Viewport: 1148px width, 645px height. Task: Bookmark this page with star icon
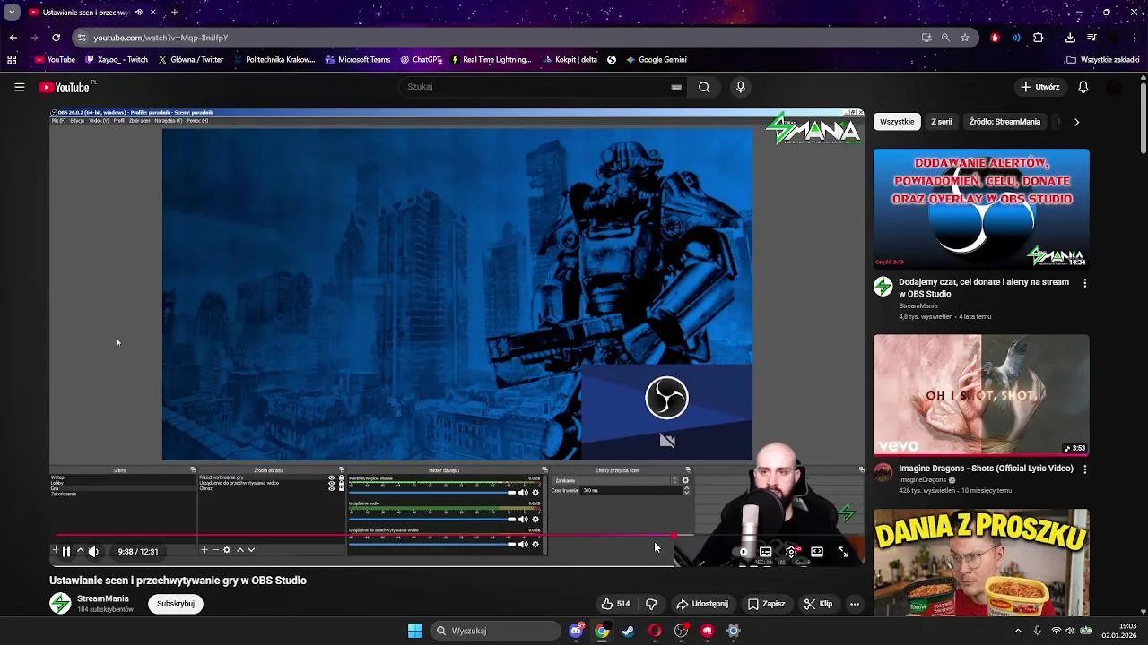click(x=965, y=38)
